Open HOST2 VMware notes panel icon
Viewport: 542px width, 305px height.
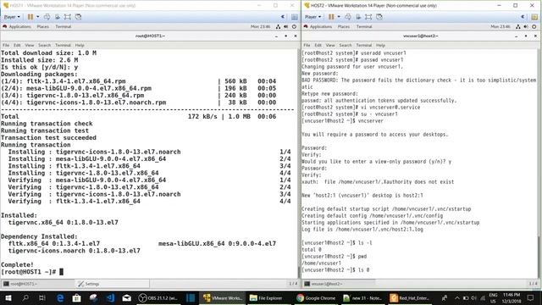click(x=534, y=17)
